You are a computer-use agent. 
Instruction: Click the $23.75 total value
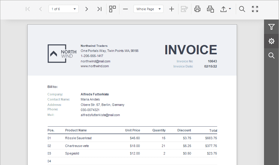[x=212, y=153]
